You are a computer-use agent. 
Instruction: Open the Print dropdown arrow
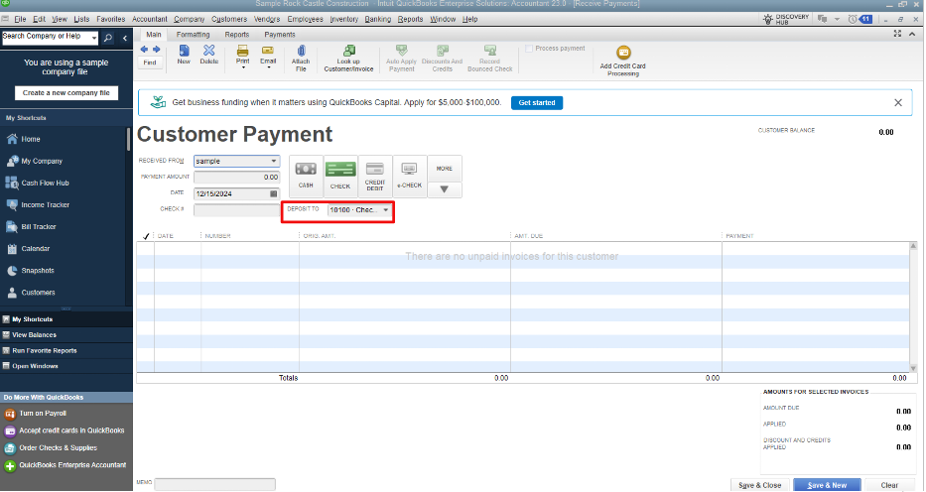coord(243,67)
